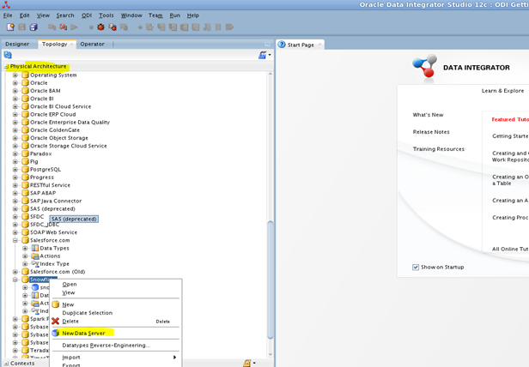The image size is (529, 367).
Task: Click the red Debug bug toolbar icon
Action: (x=100, y=27)
